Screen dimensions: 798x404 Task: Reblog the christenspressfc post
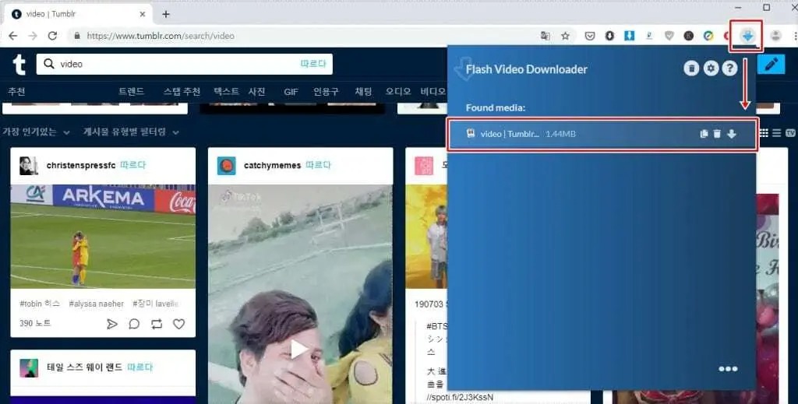[156, 324]
